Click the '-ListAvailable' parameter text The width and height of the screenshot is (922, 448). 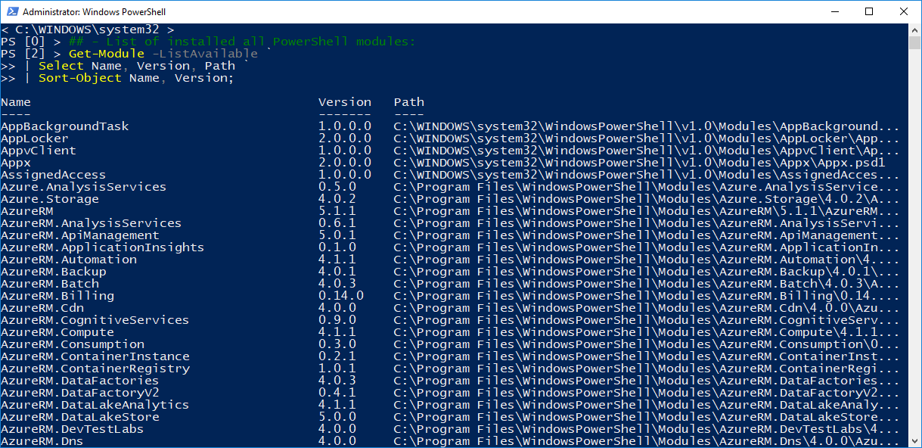click(205, 54)
